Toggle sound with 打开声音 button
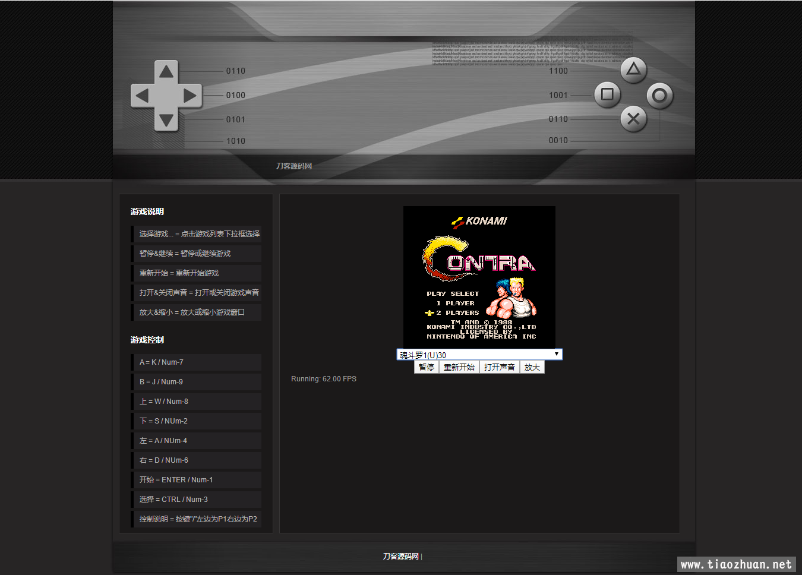 click(500, 367)
